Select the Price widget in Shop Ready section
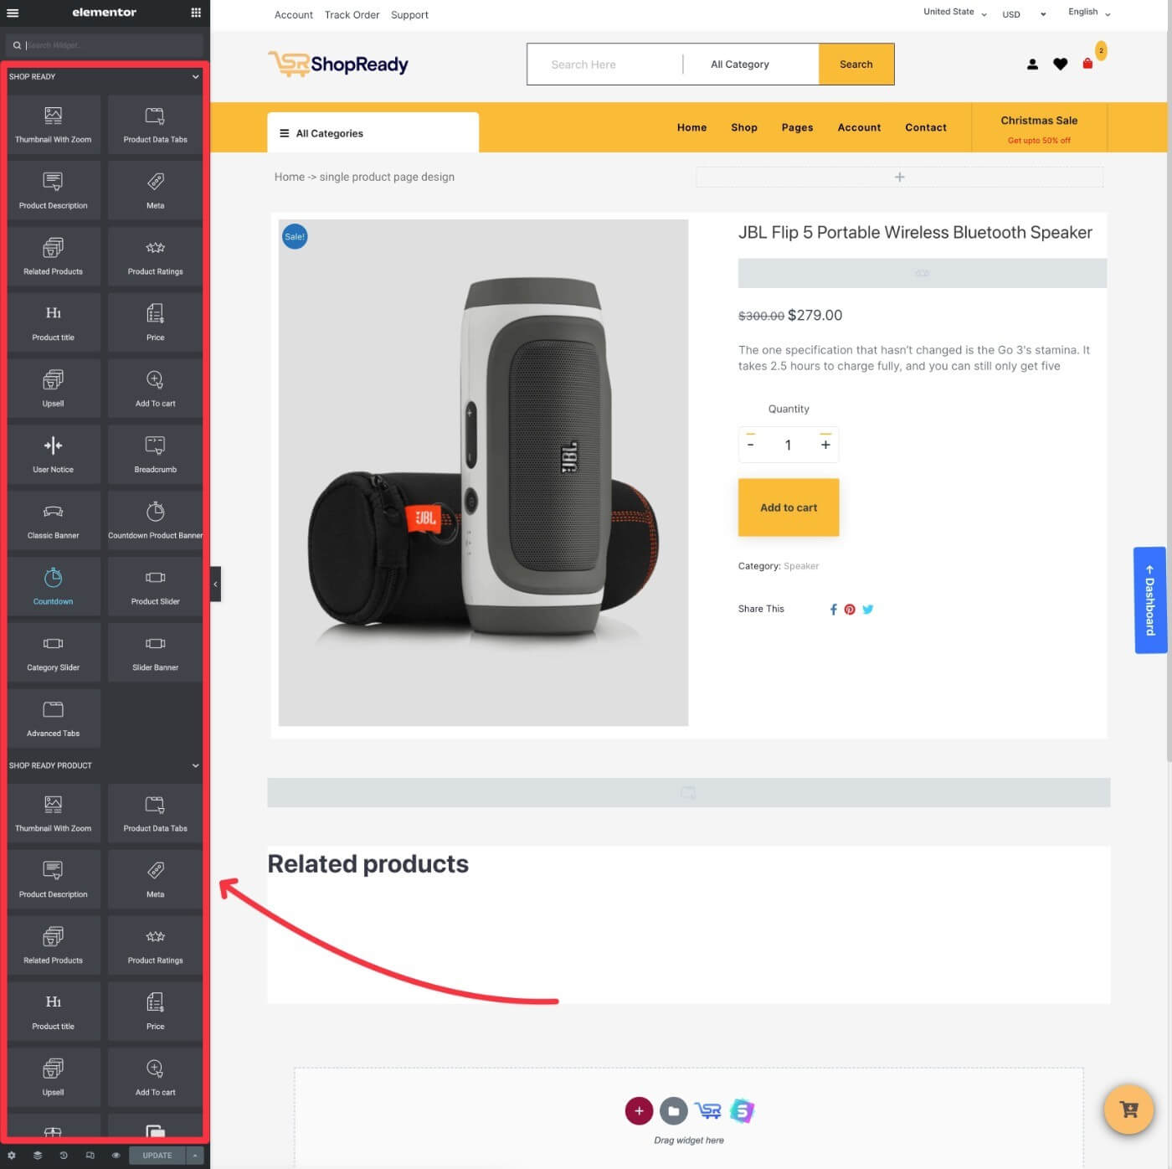Image resolution: width=1172 pixels, height=1169 pixels. coord(156,322)
